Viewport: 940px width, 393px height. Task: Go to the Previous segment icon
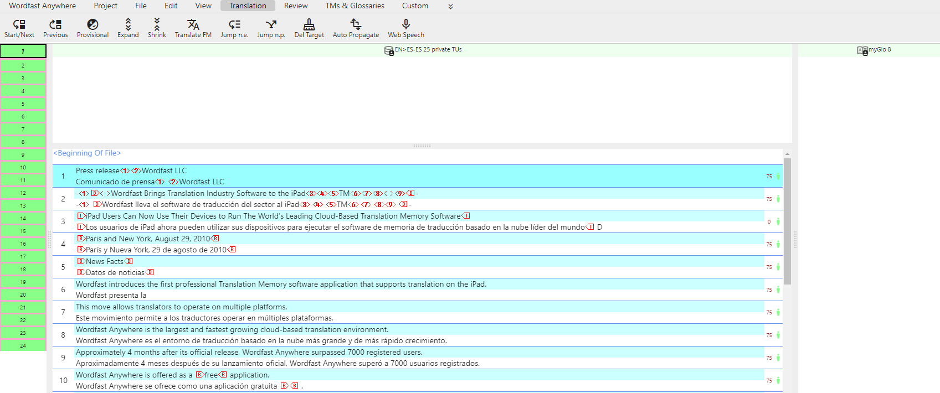55,24
